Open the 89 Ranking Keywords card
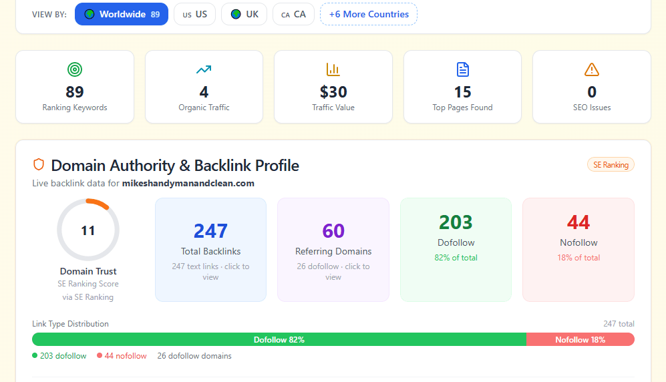 (75, 87)
